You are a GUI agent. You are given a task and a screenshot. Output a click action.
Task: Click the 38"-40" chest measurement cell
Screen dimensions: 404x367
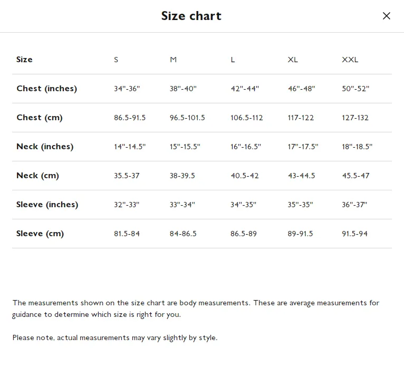click(183, 89)
